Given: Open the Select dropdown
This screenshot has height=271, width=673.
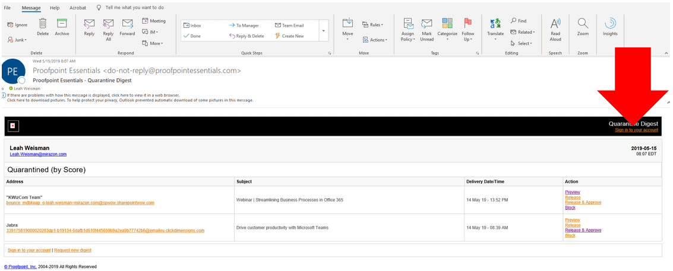Looking at the screenshot, I should [x=521, y=43].
